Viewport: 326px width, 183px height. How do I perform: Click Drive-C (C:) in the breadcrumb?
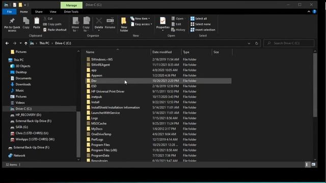pos(63,43)
